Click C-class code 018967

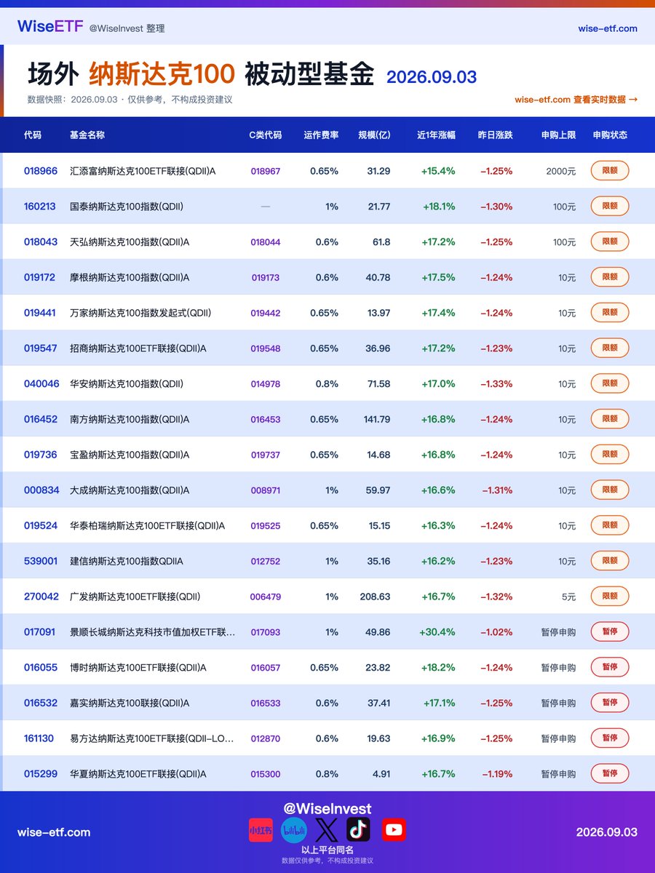click(x=266, y=172)
